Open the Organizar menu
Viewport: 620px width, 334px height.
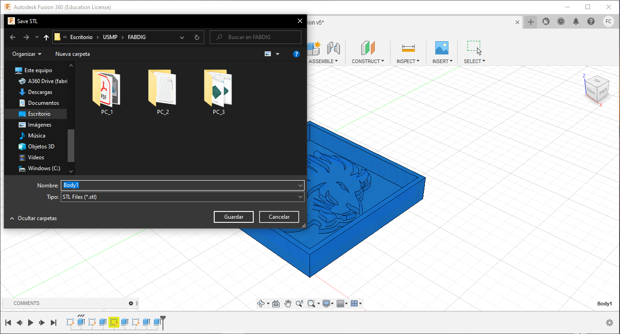click(x=27, y=54)
